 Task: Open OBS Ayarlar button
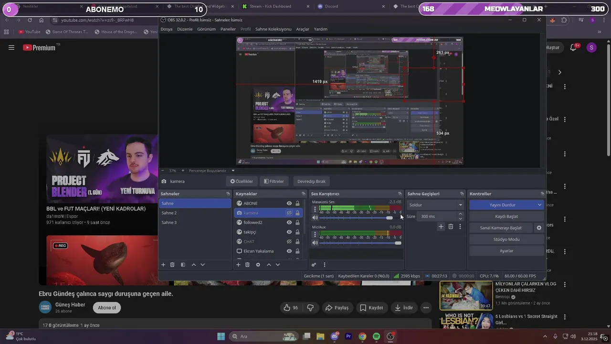[x=506, y=251]
